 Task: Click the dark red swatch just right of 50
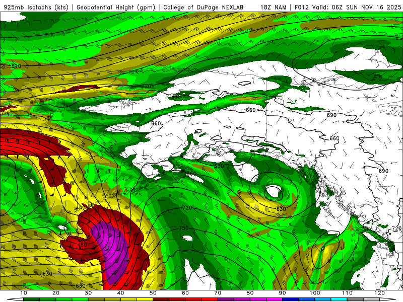point(161,299)
